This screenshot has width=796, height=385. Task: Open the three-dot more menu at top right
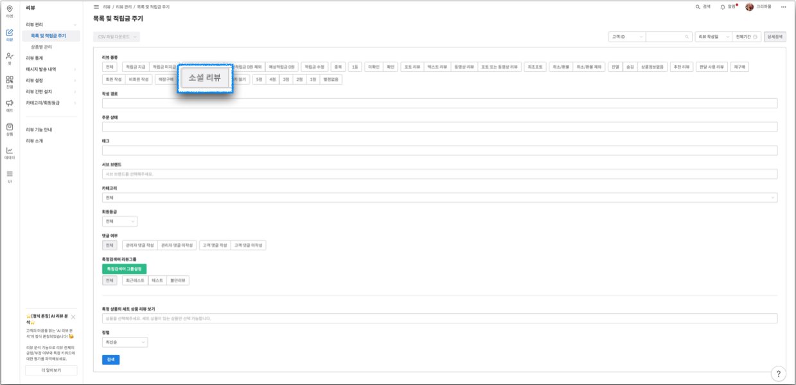783,6
